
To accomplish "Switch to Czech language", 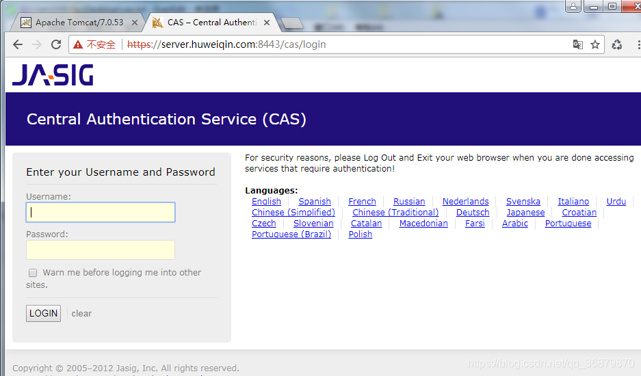I will [263, 224].
